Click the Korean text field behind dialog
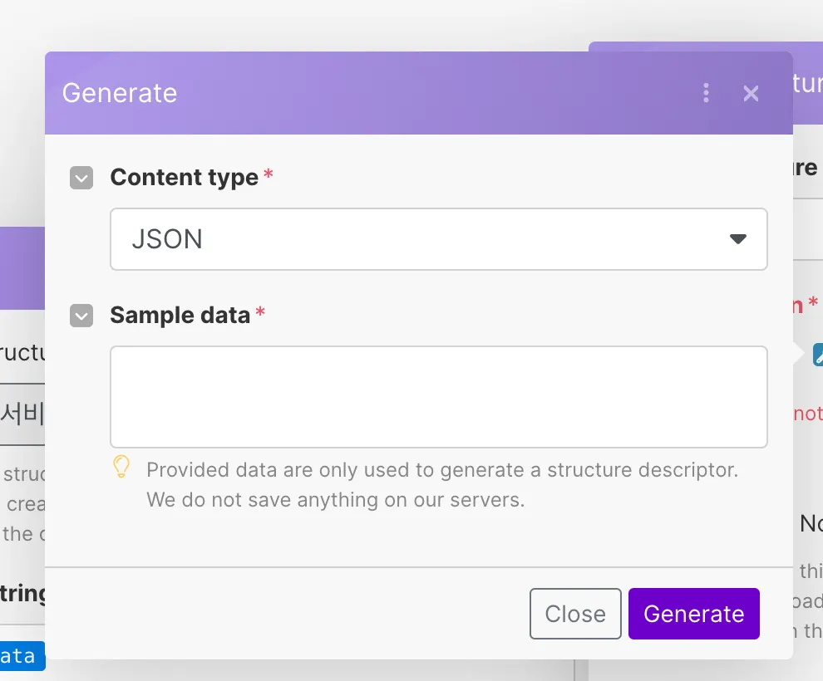Image resolution: width=823 pixels, height=681 pixels. click(22, 412)
